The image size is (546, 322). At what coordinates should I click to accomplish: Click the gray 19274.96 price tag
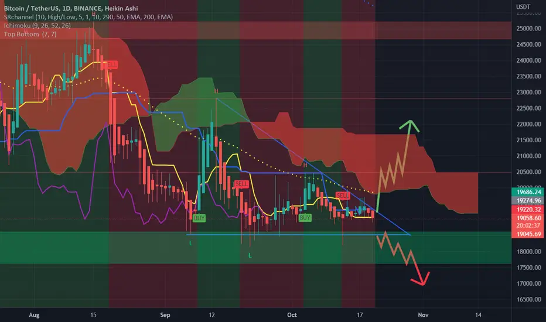(x=528, y=200)
